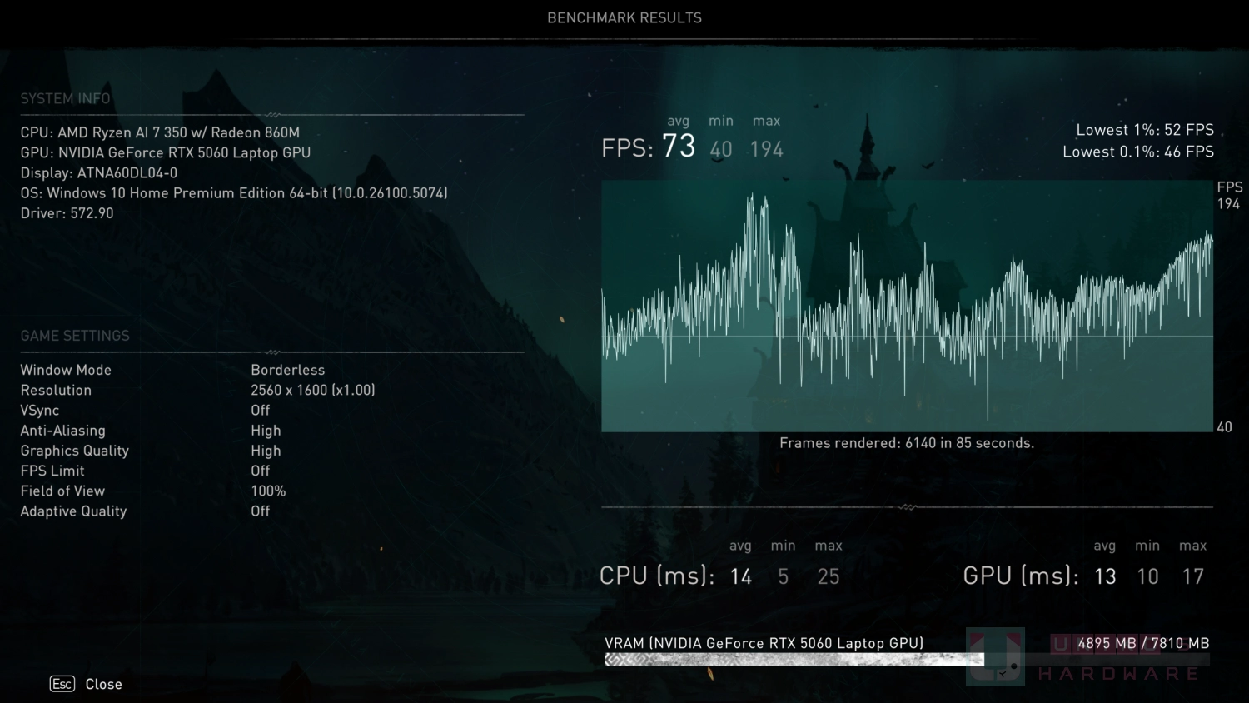Click the Anti-Aliasing High value
Viewport: 1249px width, 703px height.
coord(266,431)
